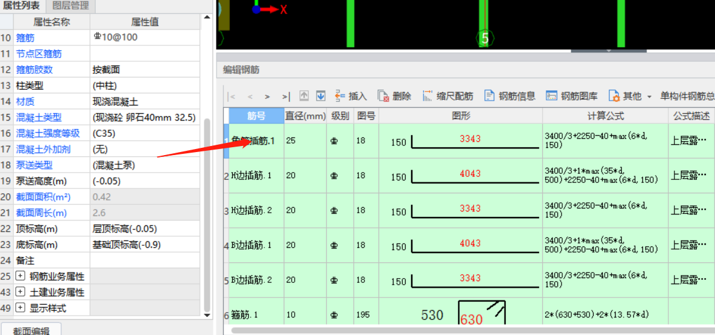
Task: Expand 土建业务属性 group
Action: [19, 292]
